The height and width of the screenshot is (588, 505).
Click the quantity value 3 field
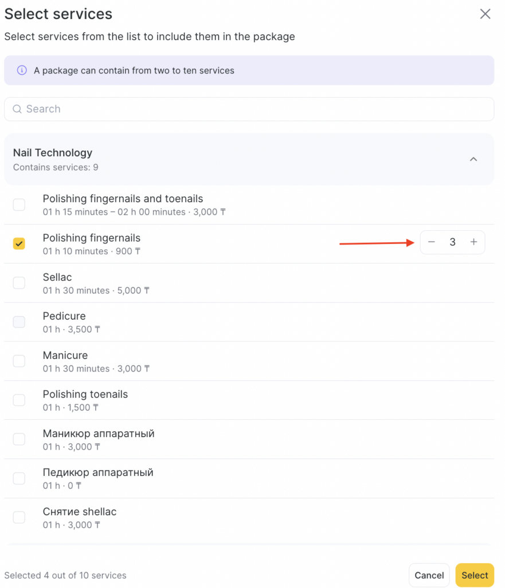point(452,242)
